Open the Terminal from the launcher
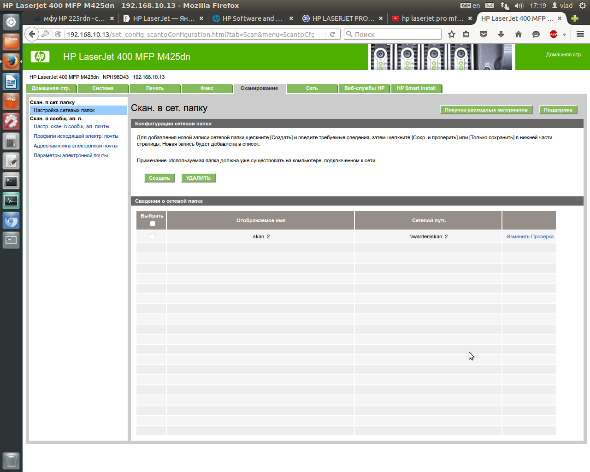The height and width of the screenshot is (472, 590). [11, 181]
